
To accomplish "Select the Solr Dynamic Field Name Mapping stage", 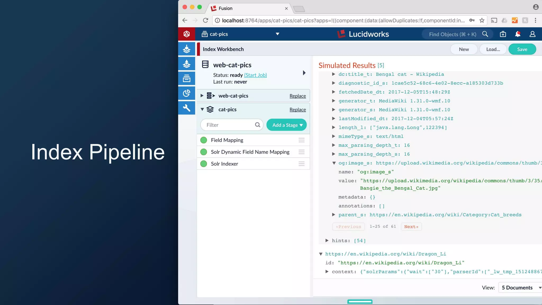I will coord(253,152).
